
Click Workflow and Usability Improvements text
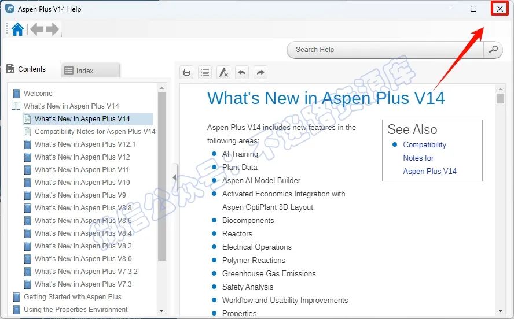tap(285, 301)
